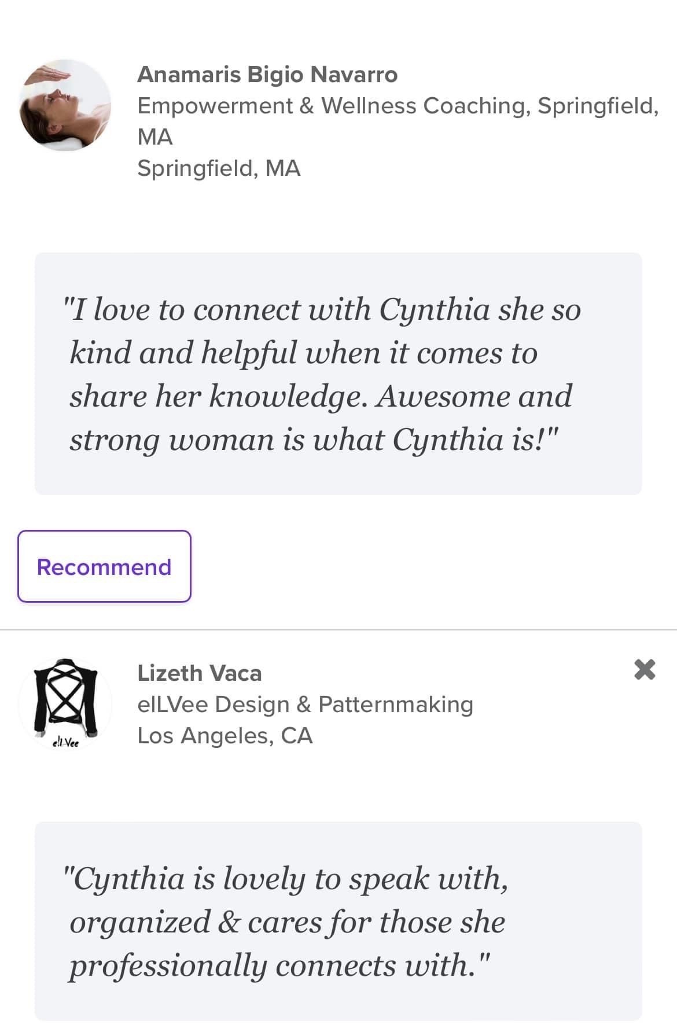Open Lizeth Vaca's name link
This screenshot has height=1025, width=677.
coord(199,673)
